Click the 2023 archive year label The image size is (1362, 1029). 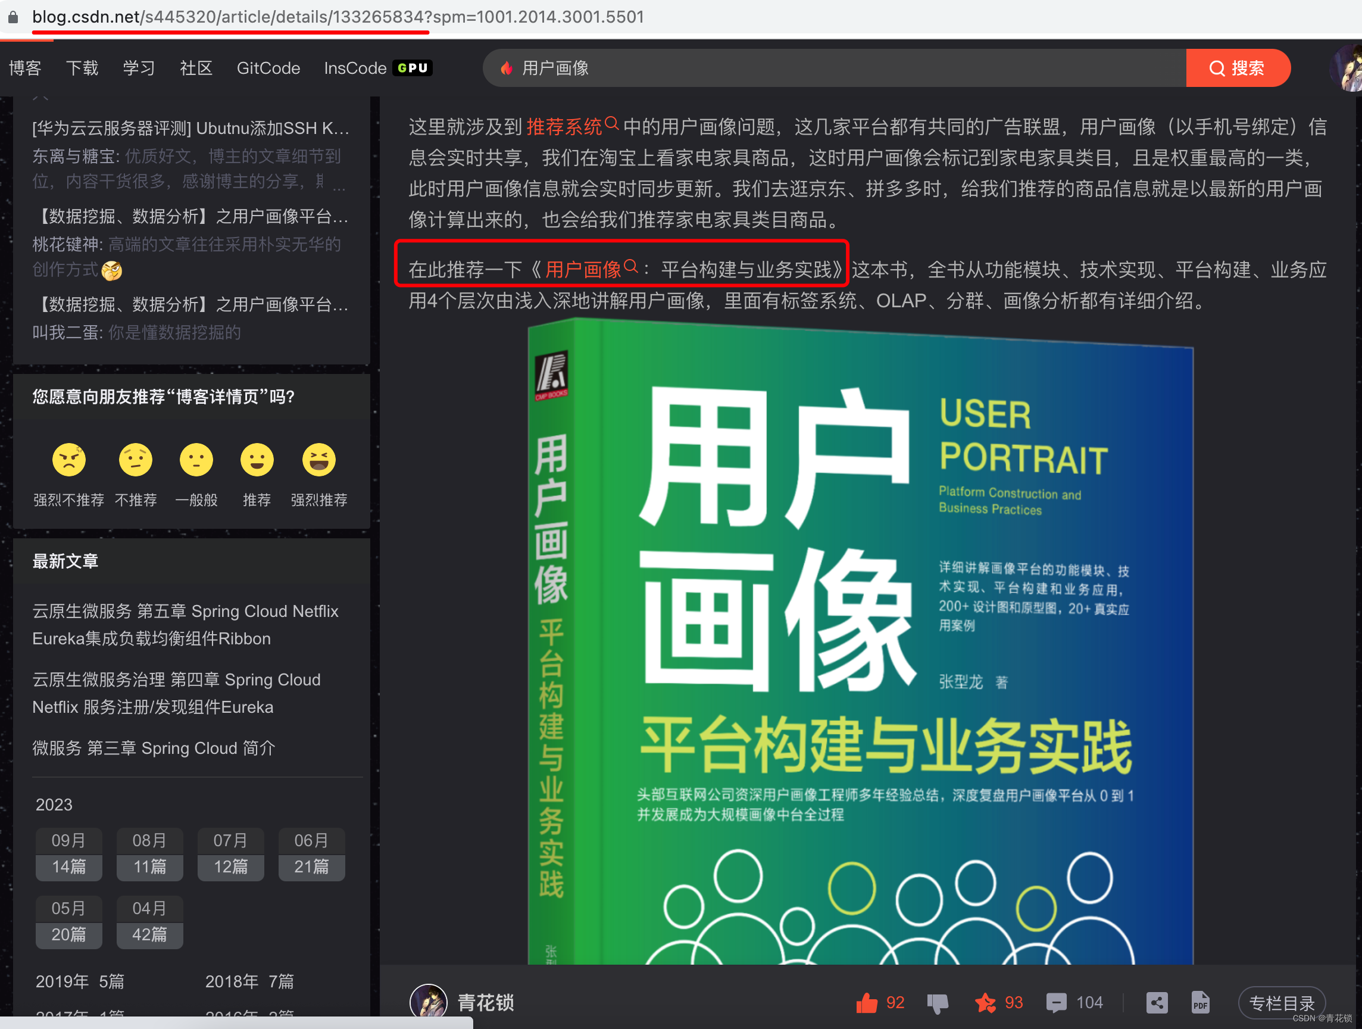[x=54, y=805]
